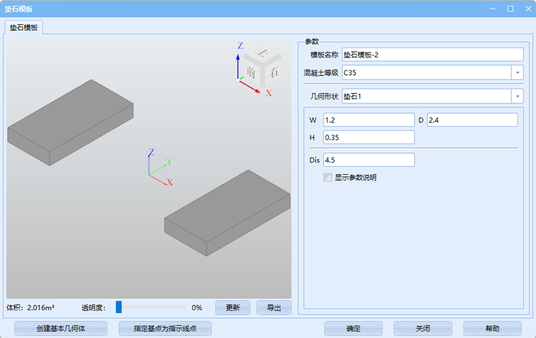Screen dimensions: 536x338
Task: Click the Dis value input field
Action: click(x=369, y=160)
